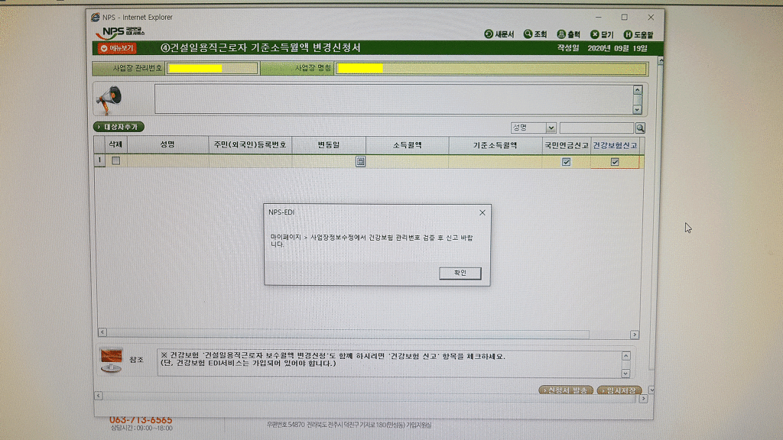The image size is (783, 440).
Task: Close the NPS-EDI dialog with X
Action: tap(482, 212)
